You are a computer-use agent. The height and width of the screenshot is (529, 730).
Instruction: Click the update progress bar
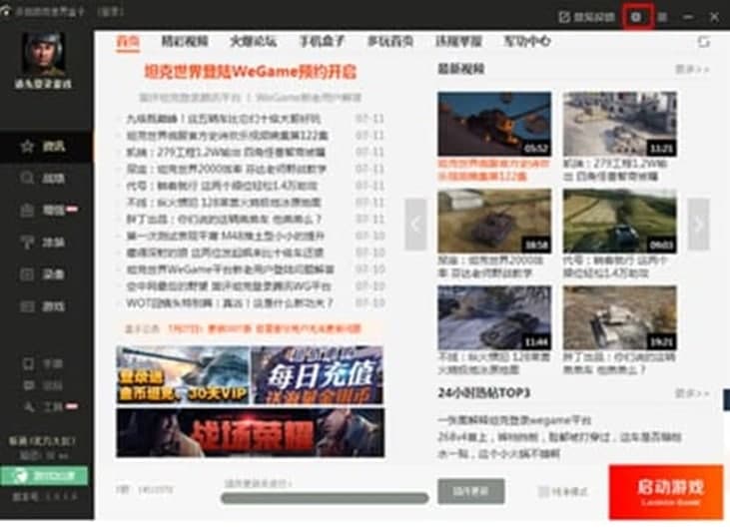(325, 498)
